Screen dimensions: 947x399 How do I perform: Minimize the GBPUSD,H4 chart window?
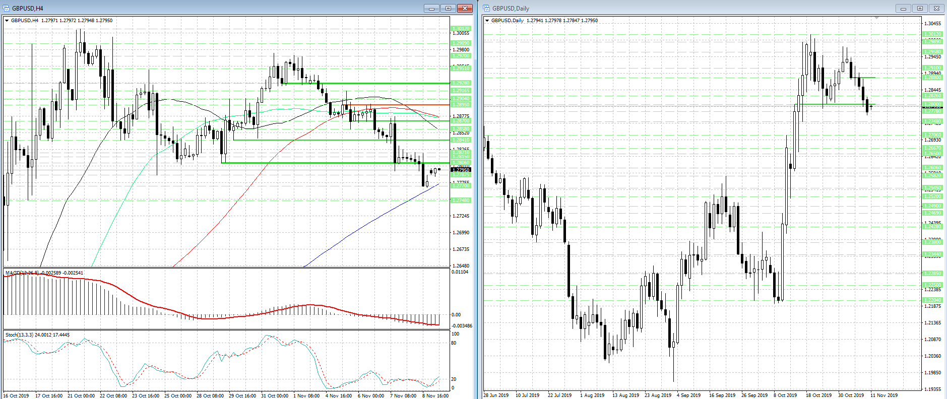point(431,8)
